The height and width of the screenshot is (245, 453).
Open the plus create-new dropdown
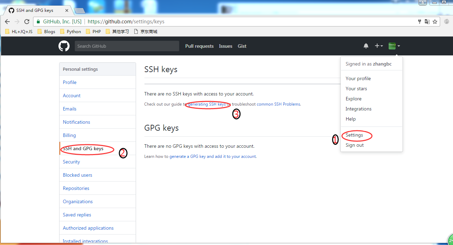pyautogui.click(x=379, y=46)
